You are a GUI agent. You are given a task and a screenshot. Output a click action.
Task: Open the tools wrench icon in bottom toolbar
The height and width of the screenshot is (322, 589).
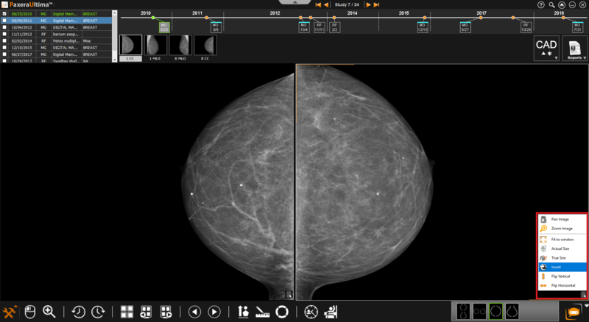[x=10, y=312]
